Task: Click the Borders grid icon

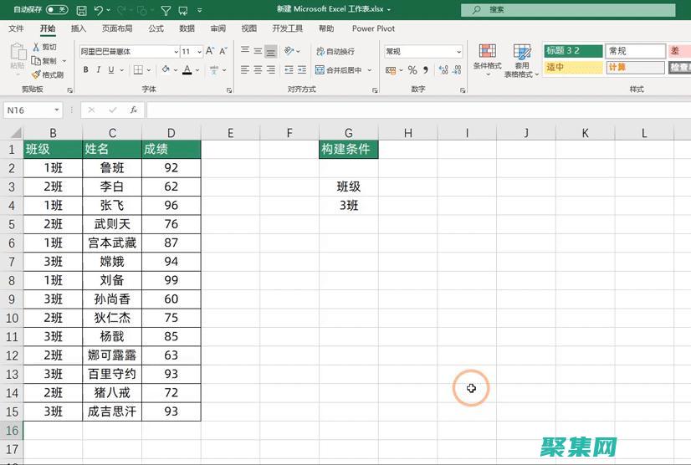Action: click(138, 69)
